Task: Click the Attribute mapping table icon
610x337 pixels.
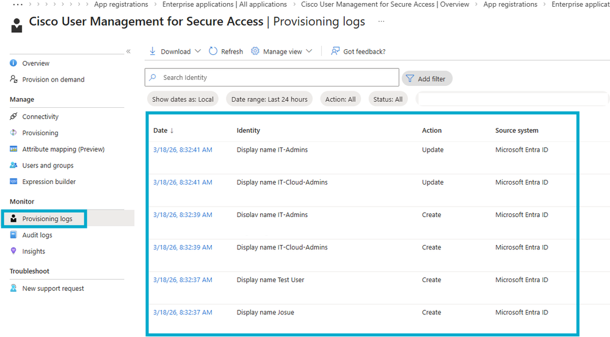Action: pos(13,149)
